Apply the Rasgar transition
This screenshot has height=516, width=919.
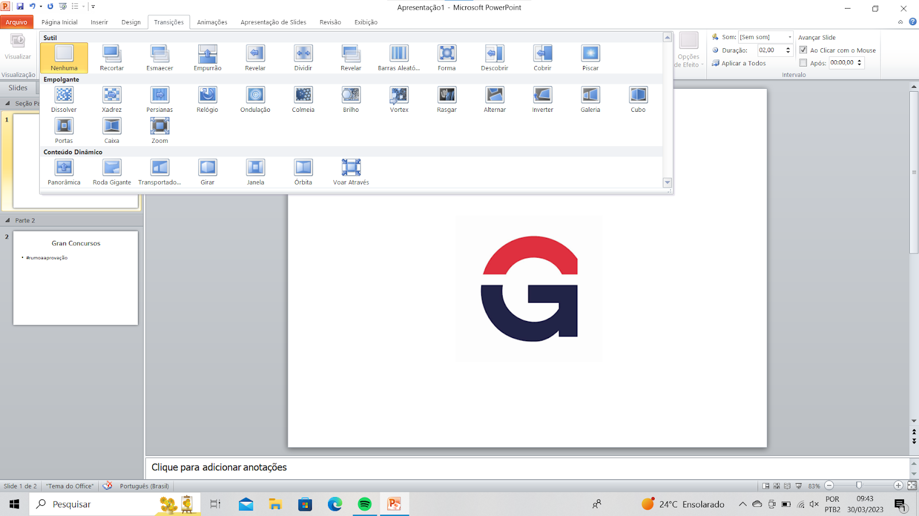tap(447, 100)
